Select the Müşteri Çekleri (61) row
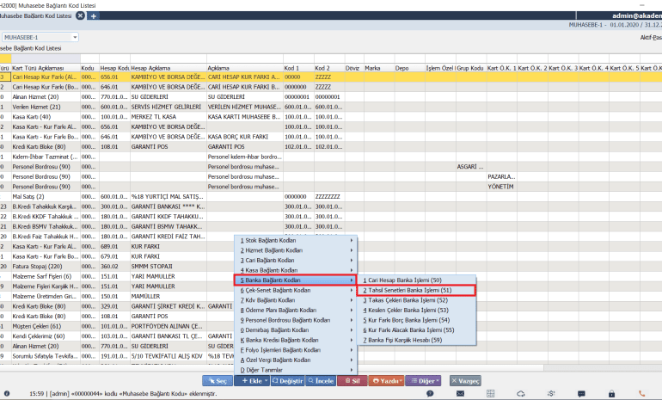The width and height of the screenshot is (662, 400). [x=331, y=326]
